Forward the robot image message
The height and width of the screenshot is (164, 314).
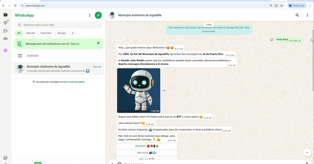(x=164, y=91)
